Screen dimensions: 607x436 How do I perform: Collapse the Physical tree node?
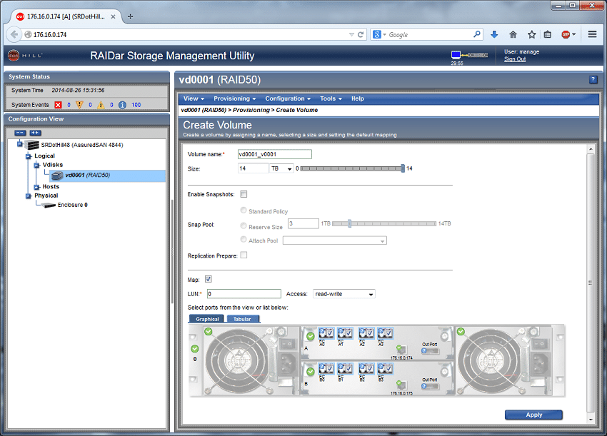(29, 196)
